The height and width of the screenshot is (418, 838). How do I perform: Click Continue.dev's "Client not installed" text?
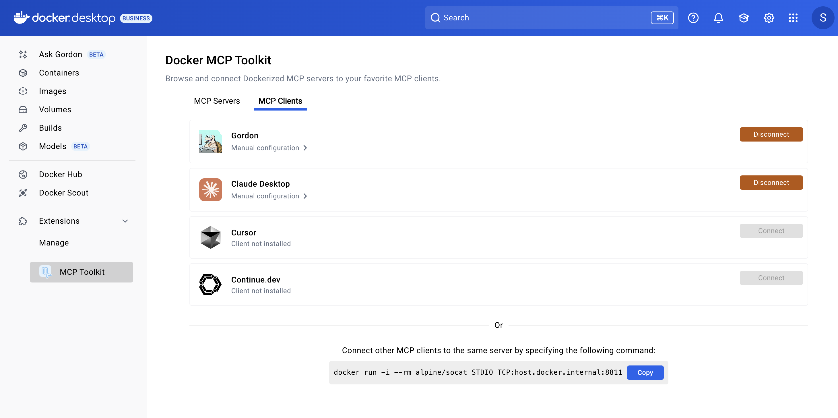pos(261,291)
